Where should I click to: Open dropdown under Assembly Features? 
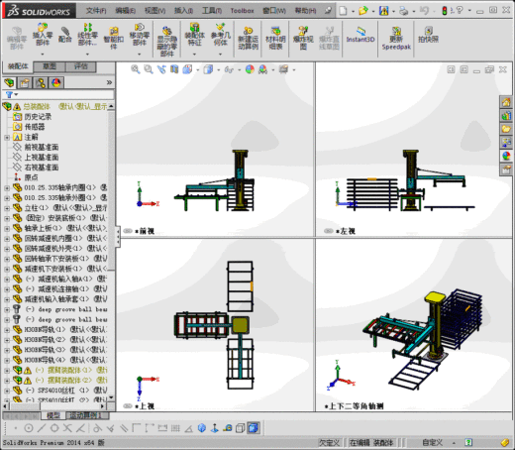pyautogui.click(x=194, y=54)
